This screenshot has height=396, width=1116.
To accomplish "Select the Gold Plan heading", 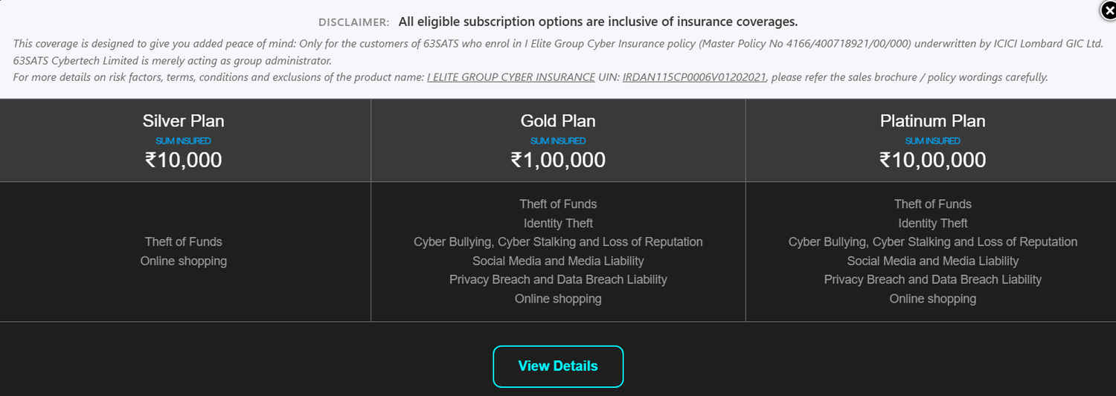I will click(558, 121).
